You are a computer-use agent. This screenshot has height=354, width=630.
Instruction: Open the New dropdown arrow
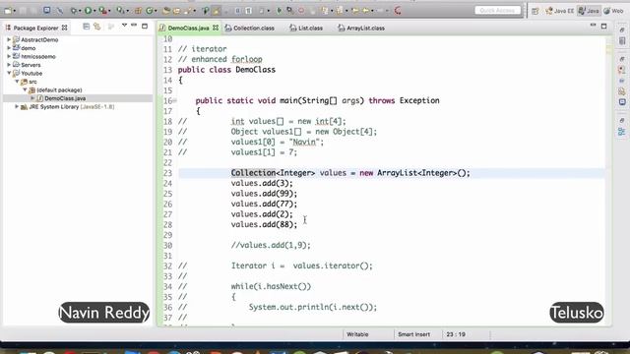click(x=15, y=11)
